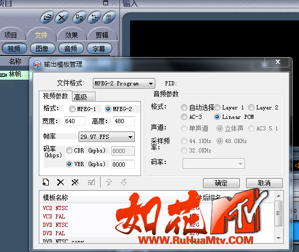Click the 视频 filter button

point(14,49)
